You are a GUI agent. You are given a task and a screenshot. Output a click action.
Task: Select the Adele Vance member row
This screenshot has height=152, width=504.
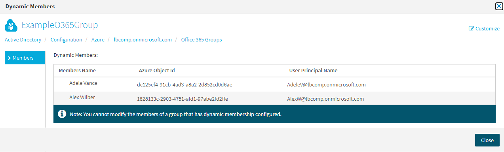coord(274,84)
